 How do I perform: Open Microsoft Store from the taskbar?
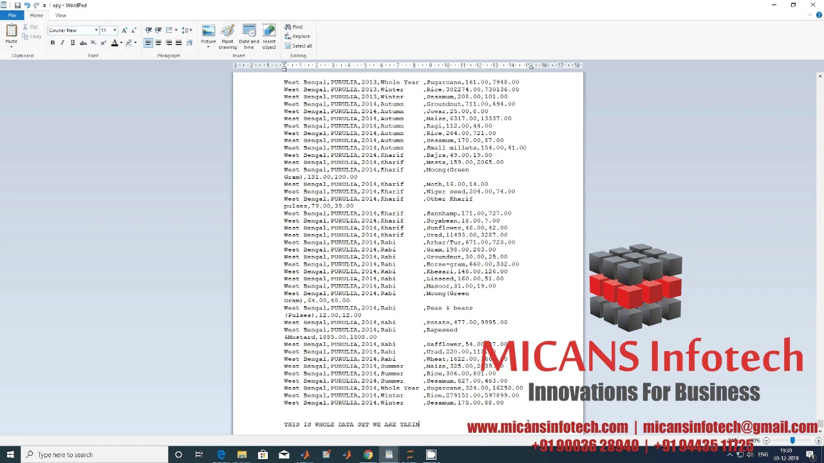(x=263, y=455)
